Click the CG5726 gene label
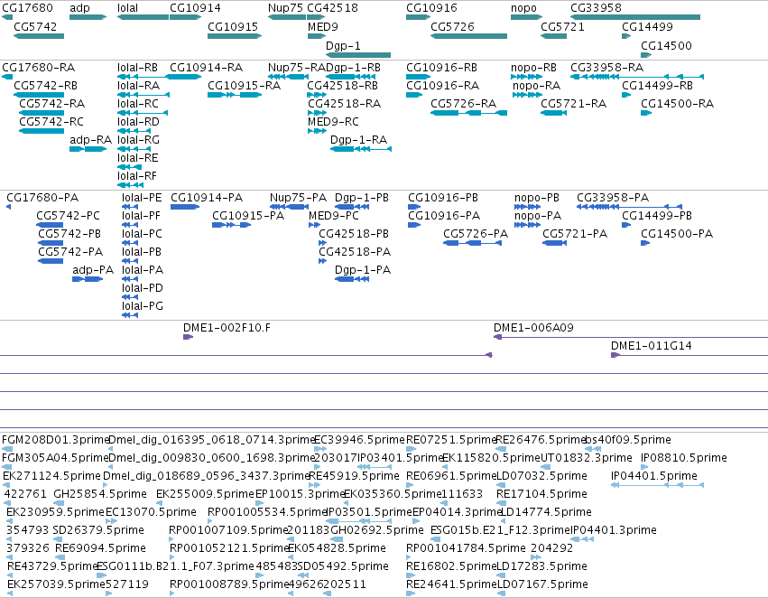Viewport: 768px width, 598px height. [x=452, y=26]
